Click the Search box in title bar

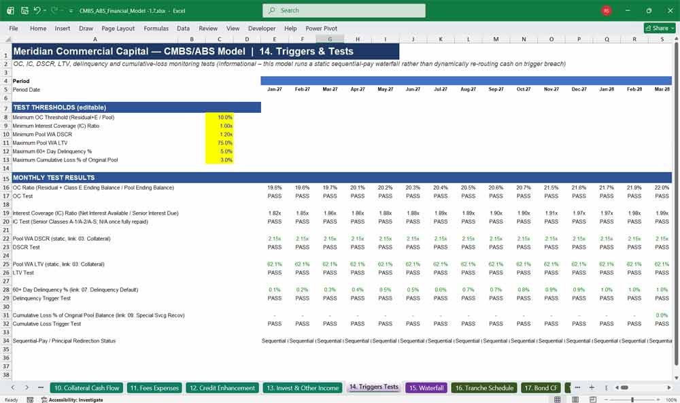[x=344, y=10]
